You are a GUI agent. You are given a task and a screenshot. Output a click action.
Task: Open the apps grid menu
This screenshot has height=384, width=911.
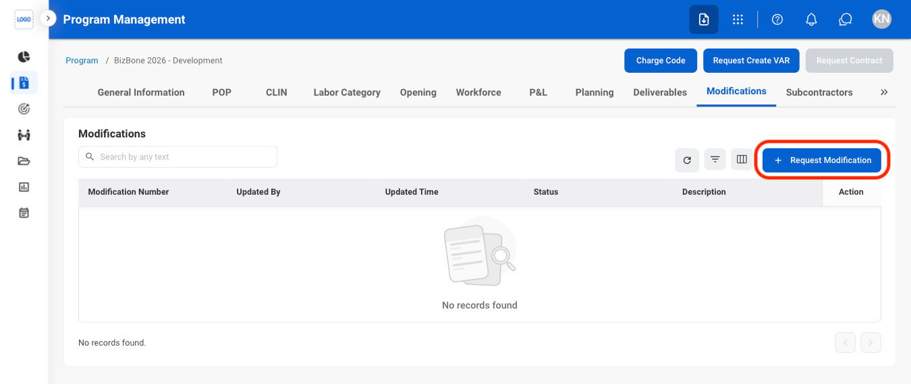(x=738, y=20)
